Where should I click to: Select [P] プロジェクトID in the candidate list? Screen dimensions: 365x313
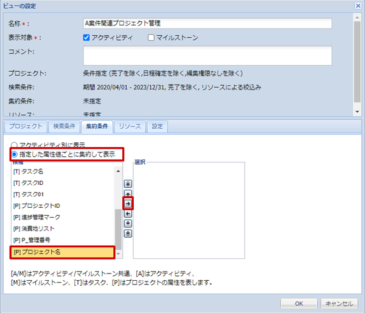pos(63,206)
